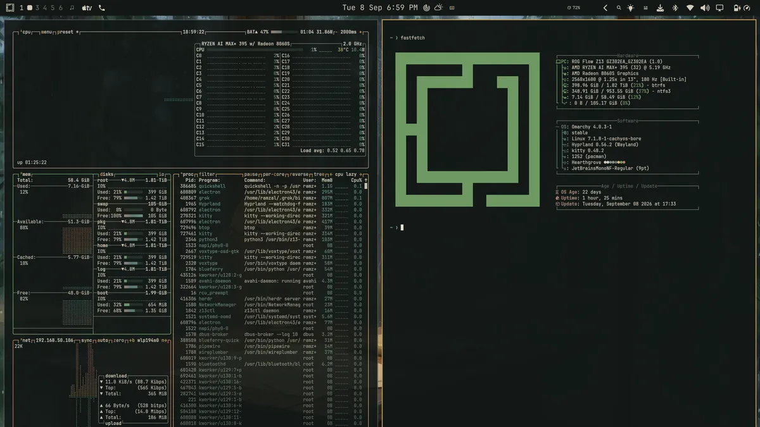Open the phone handset icon in top bar

pyautogui.click(x=102, y=8)
